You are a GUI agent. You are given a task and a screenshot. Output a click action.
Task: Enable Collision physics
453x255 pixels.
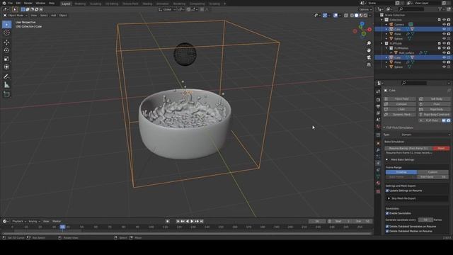[x=399, y=104]
